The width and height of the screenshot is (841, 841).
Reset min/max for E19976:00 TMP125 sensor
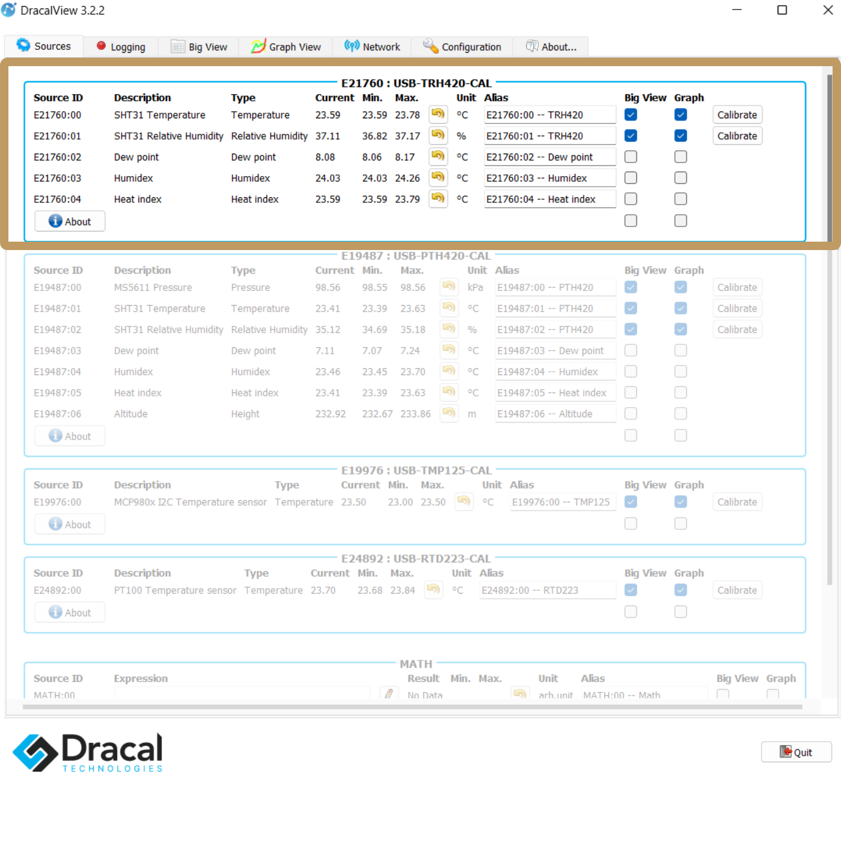click(464, 501)
